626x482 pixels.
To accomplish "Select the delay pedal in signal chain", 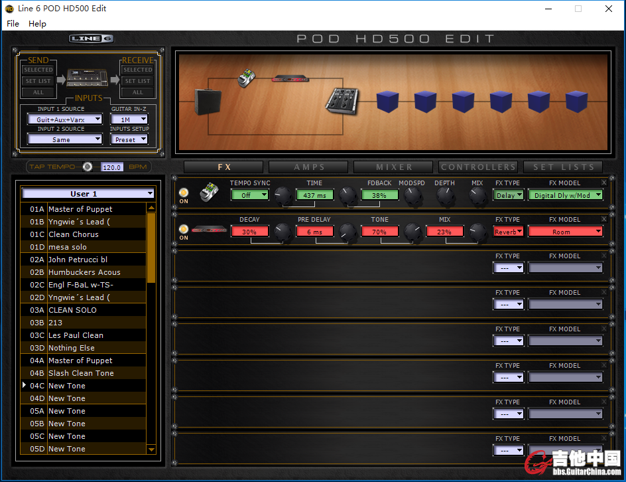I will (246, 78).
